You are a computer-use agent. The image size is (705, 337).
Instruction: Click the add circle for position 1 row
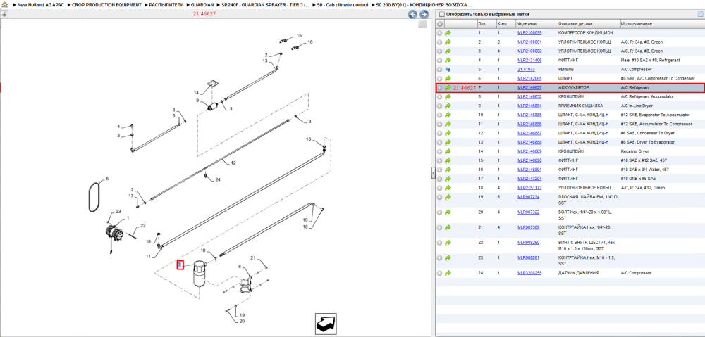(440, 33)
